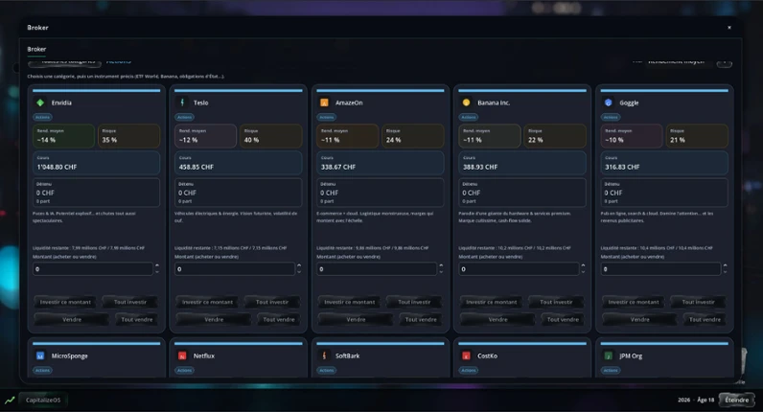763x412 pixels.
Task: Click the Teslo amount stepper arrows
Action: tap(299, 269)
